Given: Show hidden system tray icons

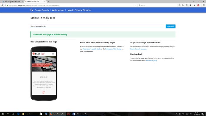Looking at the screenshot, I should (176, 114).
